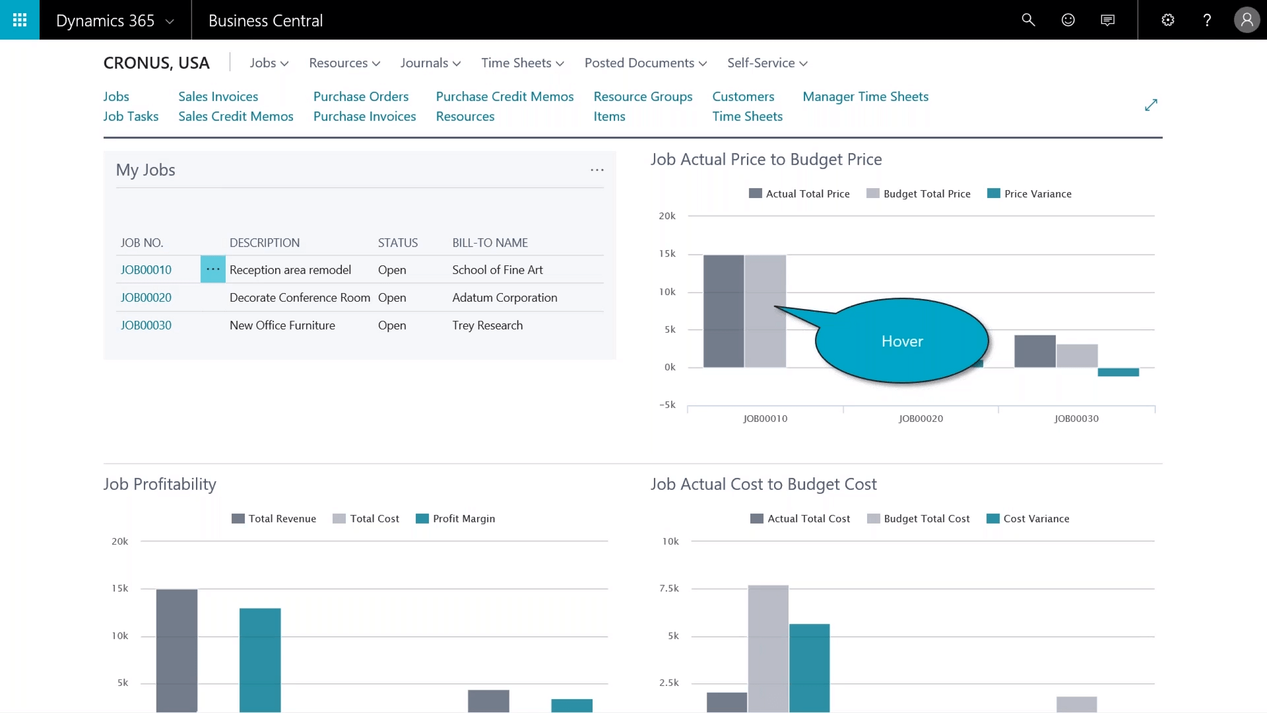Click JOB00010 actual price bar in chart
The width and height of the screenshot is (1267, 713).
tap(723, 311)
